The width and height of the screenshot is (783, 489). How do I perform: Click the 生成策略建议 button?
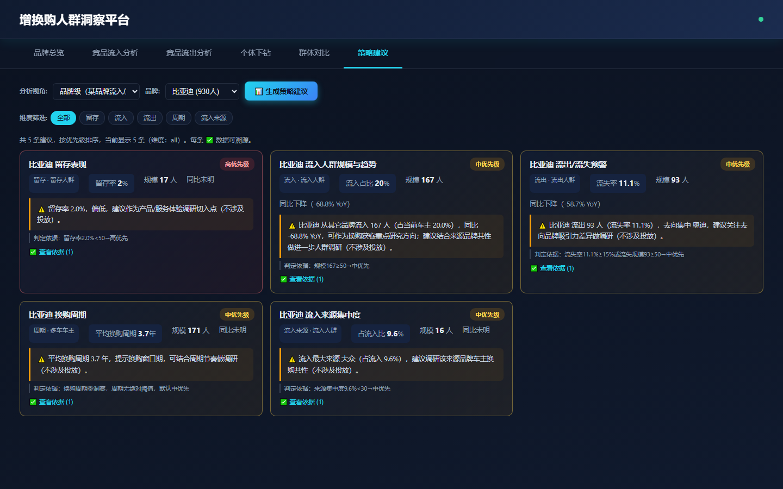pyautogui.click(x=281, y=91)
